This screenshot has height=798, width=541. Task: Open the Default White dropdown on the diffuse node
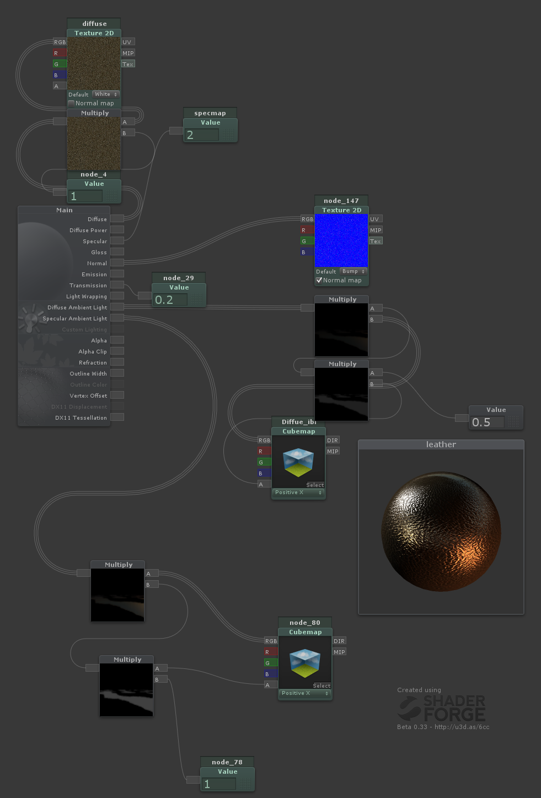(105, 94)
